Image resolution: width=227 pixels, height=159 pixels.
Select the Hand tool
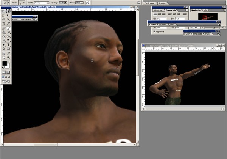(4, 58)
